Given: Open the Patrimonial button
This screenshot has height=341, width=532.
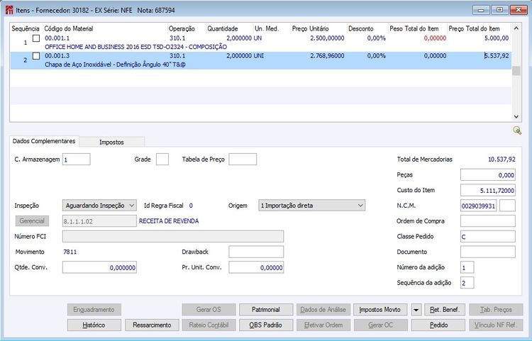Looking at the screenshot, I should (266, 310).
